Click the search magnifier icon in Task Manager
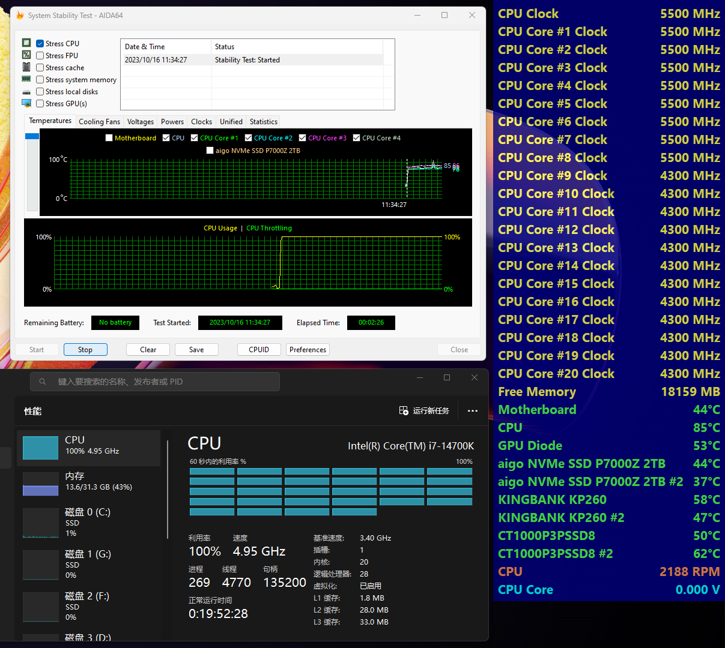Viewport: 725px width, 648px height. click(x=43, y=382)
